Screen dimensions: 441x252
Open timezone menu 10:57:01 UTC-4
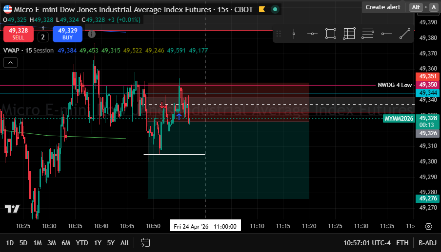[367, 243]
